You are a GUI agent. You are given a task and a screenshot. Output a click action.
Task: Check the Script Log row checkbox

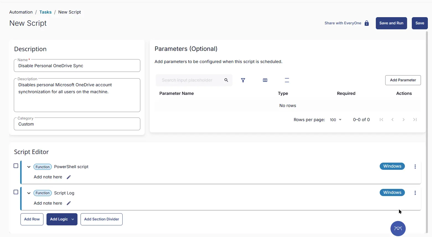tap(16, 192)
